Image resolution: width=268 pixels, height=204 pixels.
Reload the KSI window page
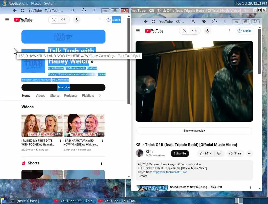click(x=153, y=22)
